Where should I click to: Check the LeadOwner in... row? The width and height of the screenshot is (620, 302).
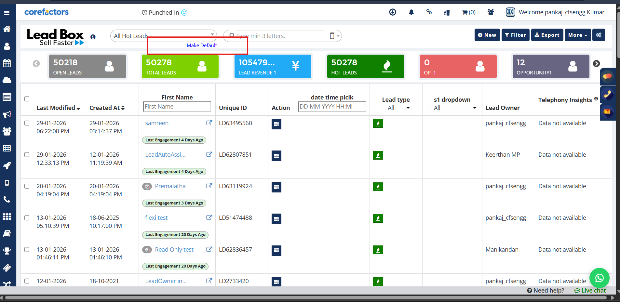point(27,281)
